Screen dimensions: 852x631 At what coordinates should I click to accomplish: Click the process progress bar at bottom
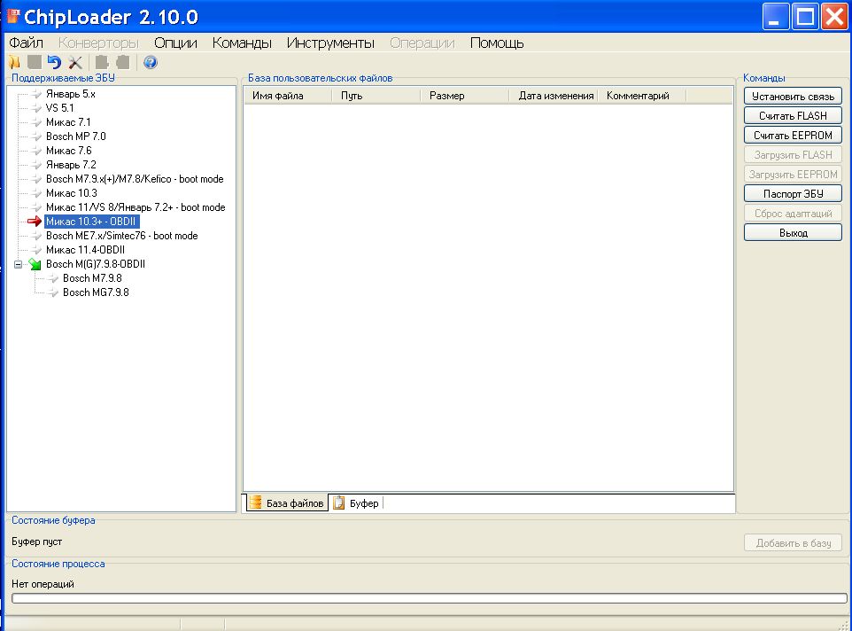click(430, 598)
